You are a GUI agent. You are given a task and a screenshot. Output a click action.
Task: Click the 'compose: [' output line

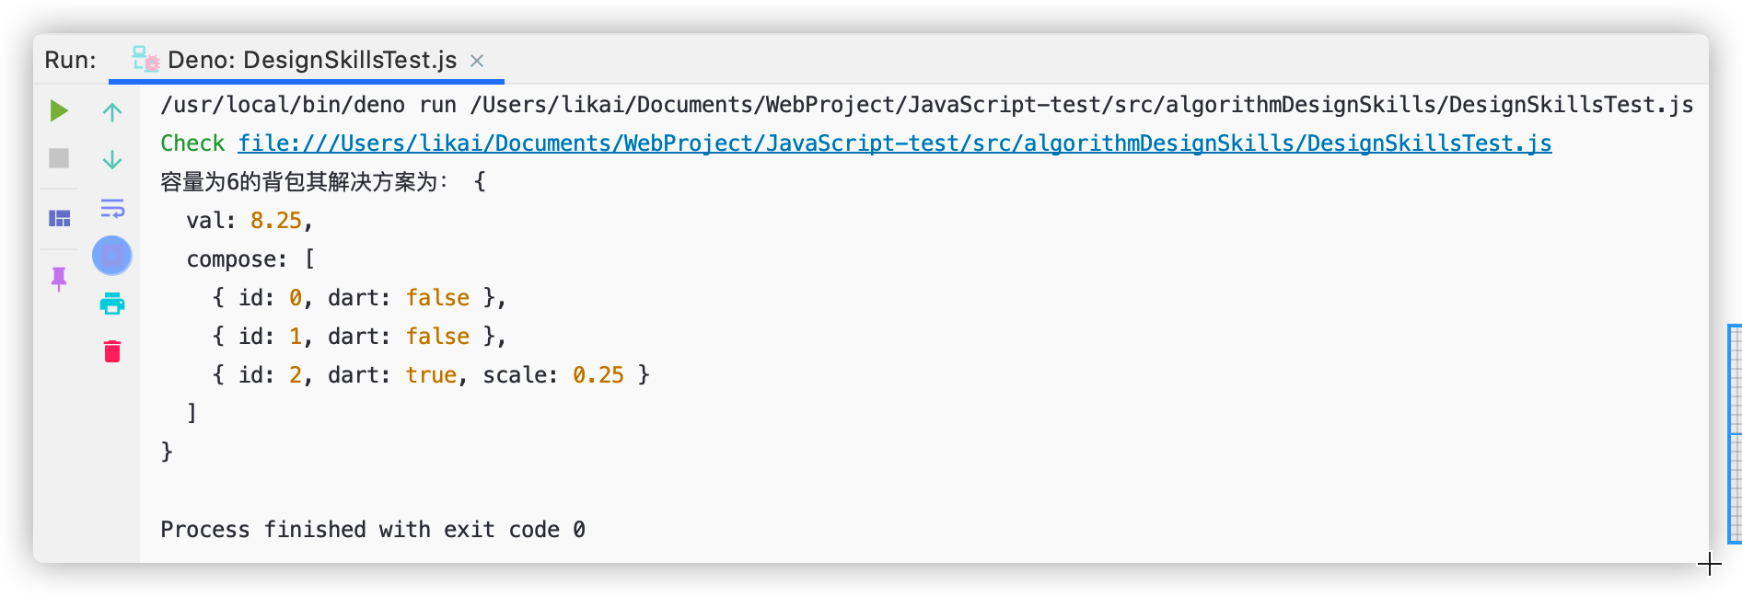[250, 259]
